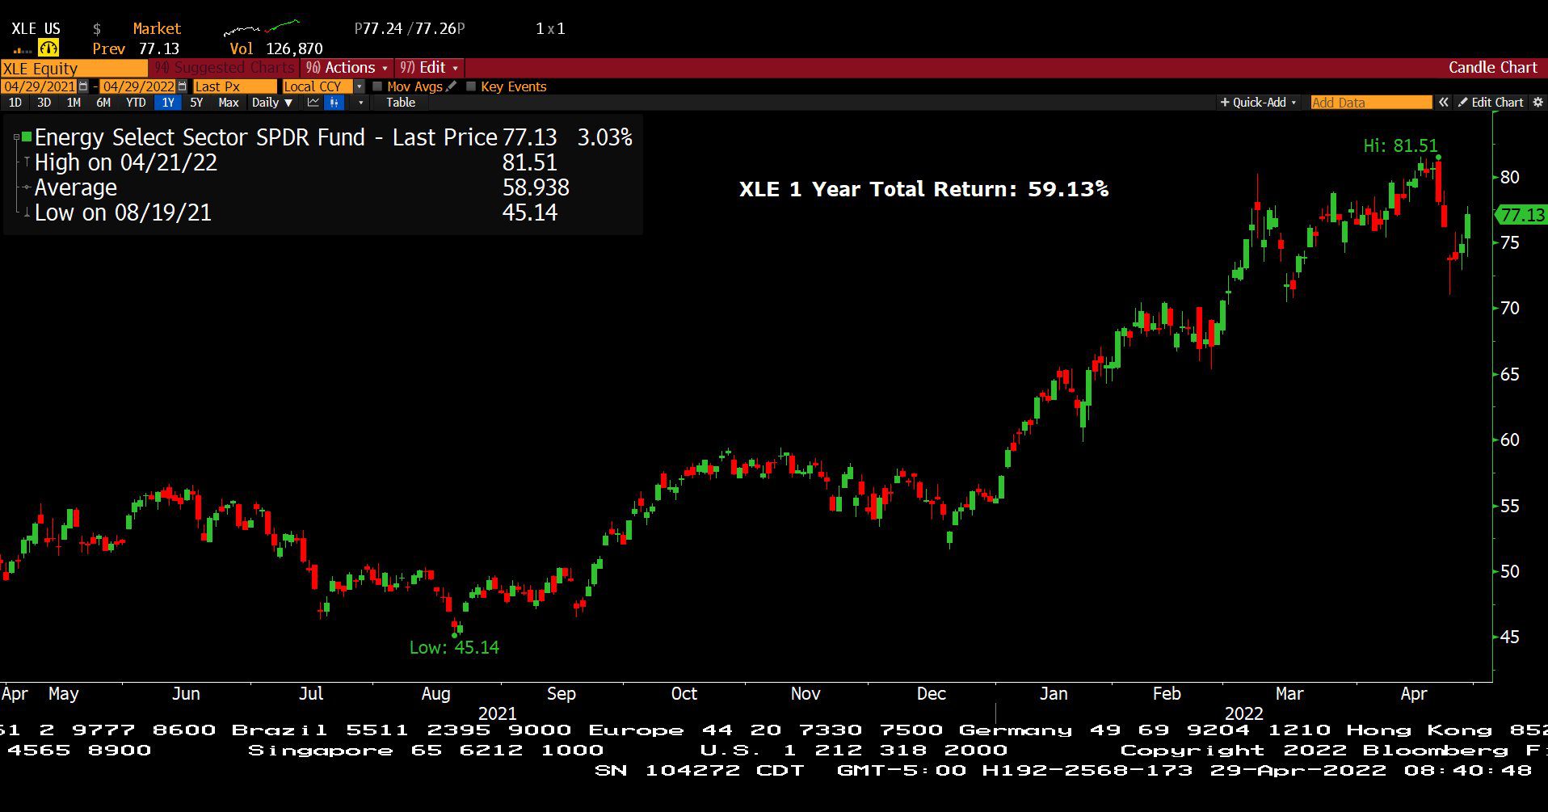This screenshot has height=812, width=1548.
Task: Collapse the legend tree expander box
Action: (16, 137)
